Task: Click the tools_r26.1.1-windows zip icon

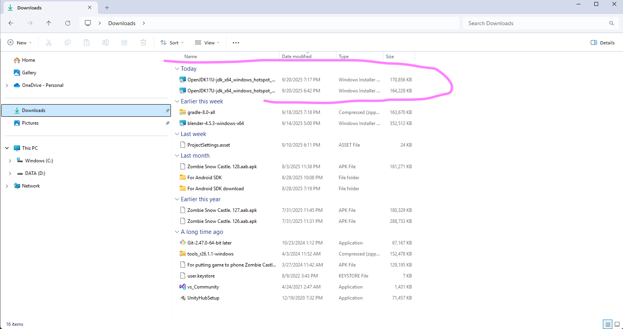Action: point(183,254)
